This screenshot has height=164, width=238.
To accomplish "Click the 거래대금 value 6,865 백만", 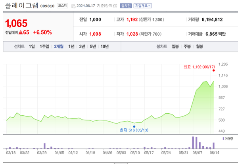I will [x=216, y=34].
